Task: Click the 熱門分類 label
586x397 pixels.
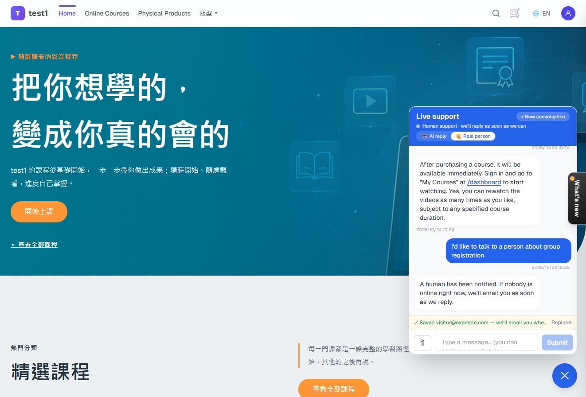Action: click(x=24, y=348)
